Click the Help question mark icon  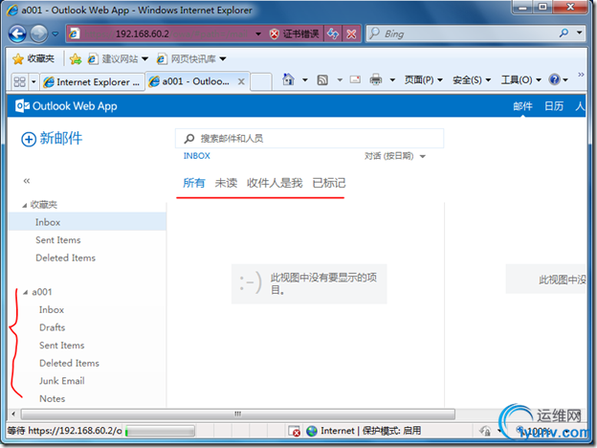pyautogui.click(x=554, y=79)
